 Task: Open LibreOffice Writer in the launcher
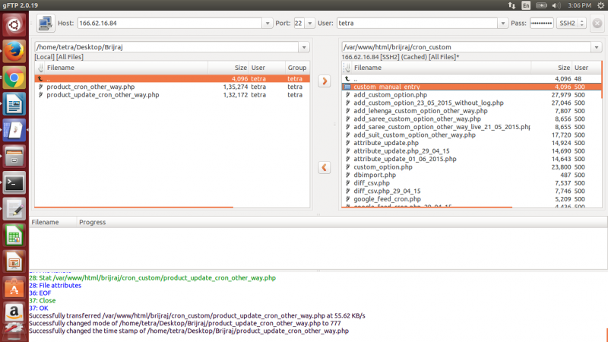pyautogui.click(x=14, y=104)
